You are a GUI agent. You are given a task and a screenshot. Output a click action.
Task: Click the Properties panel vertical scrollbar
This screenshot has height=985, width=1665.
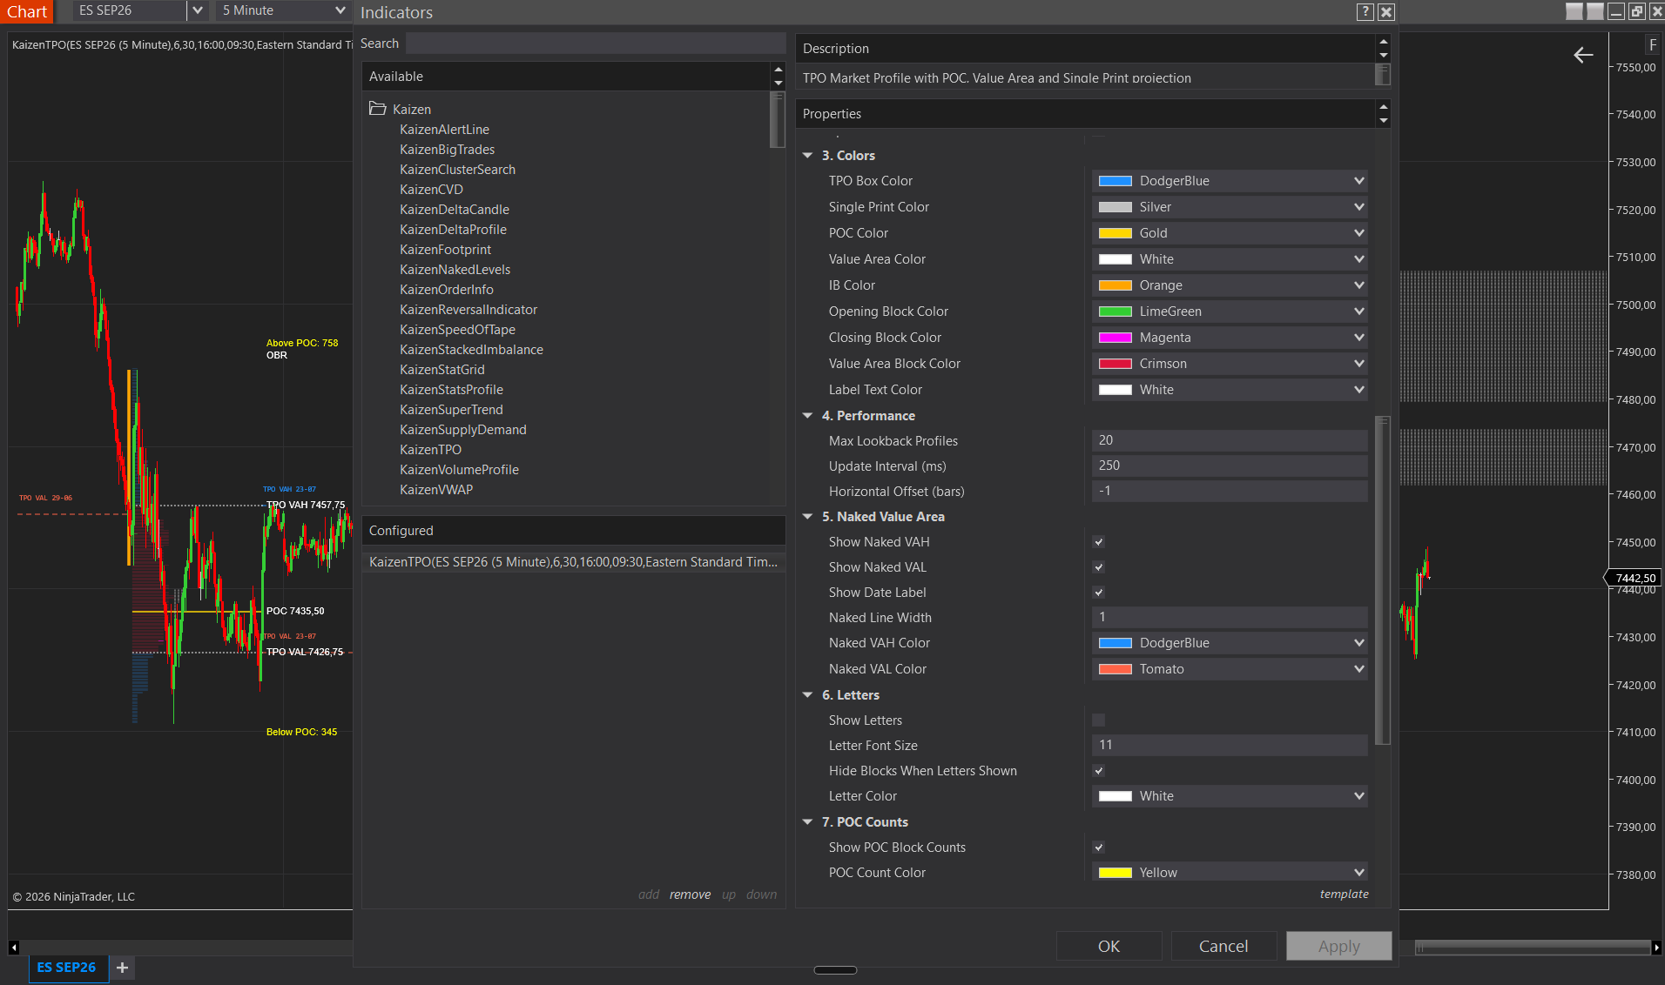1382,580
